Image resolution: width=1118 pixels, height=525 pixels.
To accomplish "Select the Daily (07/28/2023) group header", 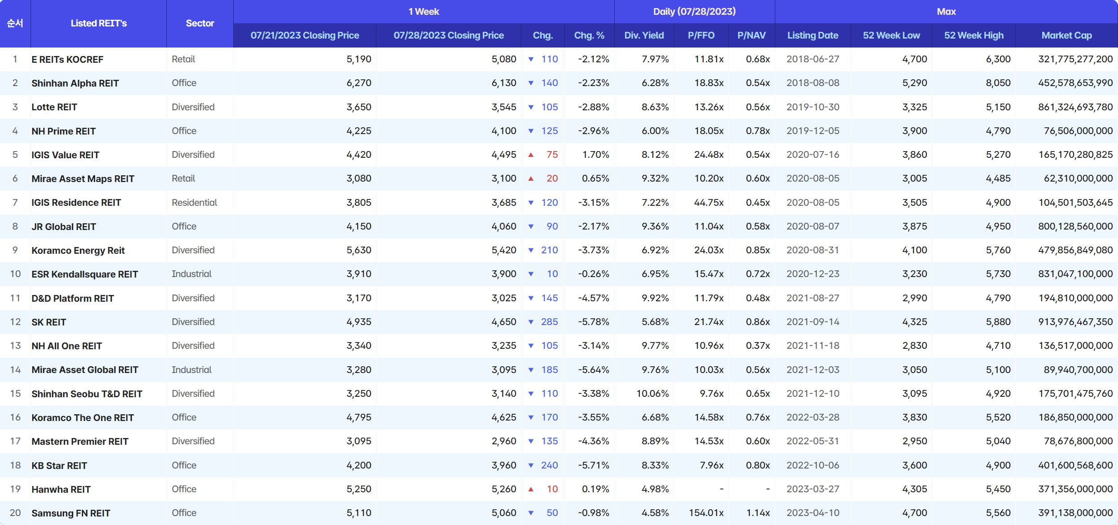I will coord(694,12).
